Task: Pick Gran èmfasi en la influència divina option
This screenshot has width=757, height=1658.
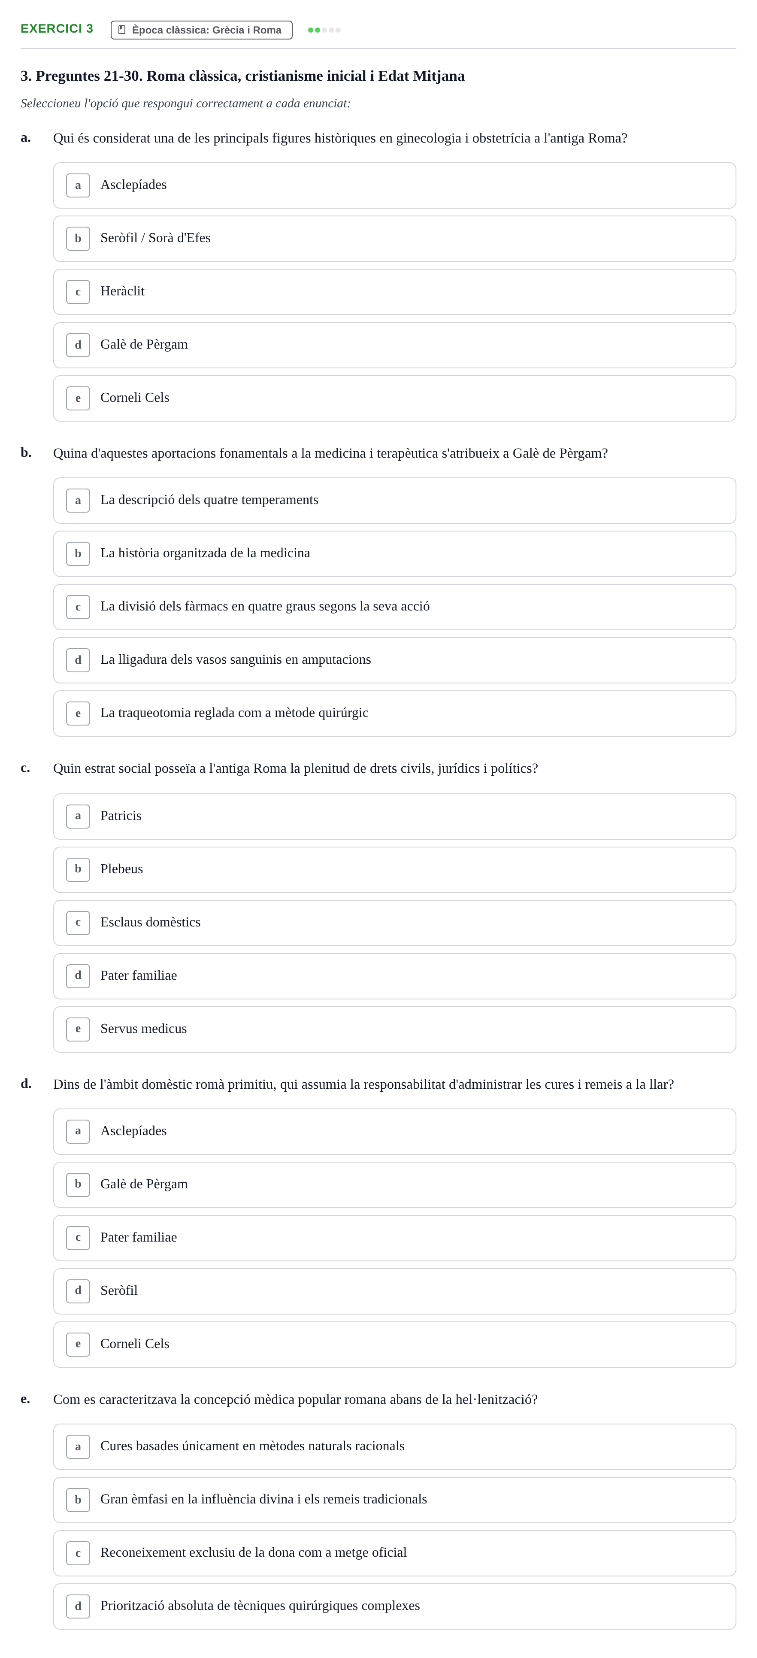Action: 394,1500
